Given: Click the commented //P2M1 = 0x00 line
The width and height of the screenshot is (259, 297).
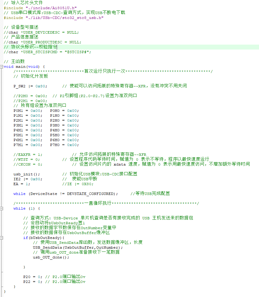Looking at the screenshot, I should pyautogui.click(x=30, y=101).
